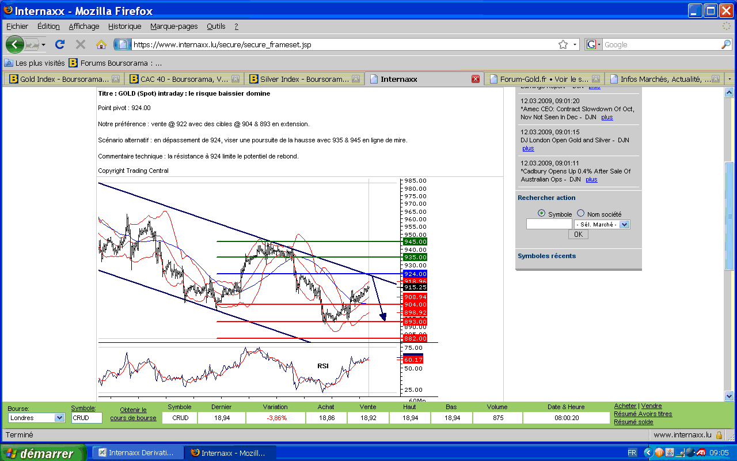Screen dimensions: 737x461
Task: Open the Marque-pages menu
Action: [x=174, y=27]
